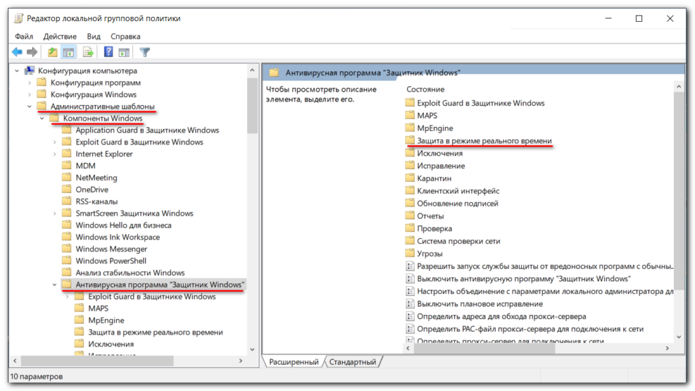The height and width of the screenshot is (391, 695).
Task: Select Определить PAC-файл прокси-сервера policy
Action: coord(530,329)
